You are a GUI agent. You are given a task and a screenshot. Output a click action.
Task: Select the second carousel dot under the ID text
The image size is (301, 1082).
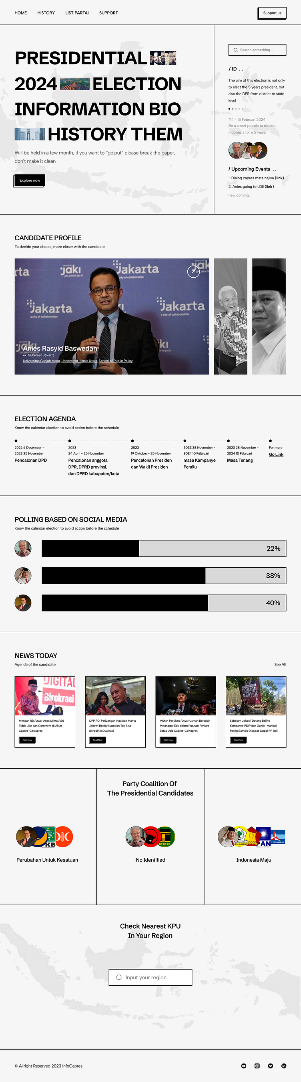[233, 109]
